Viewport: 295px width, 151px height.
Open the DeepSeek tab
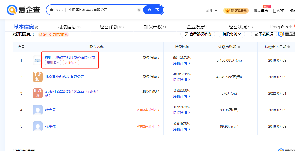pos(281,27)
